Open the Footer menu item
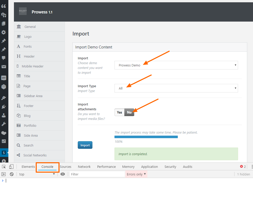 point(39,106)
